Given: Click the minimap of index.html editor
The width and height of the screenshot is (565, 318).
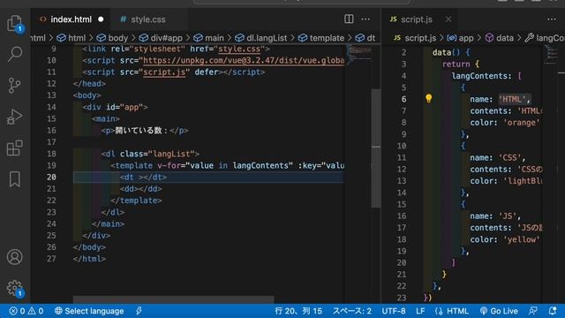Looking at the screenshot, I should [358, 53].
